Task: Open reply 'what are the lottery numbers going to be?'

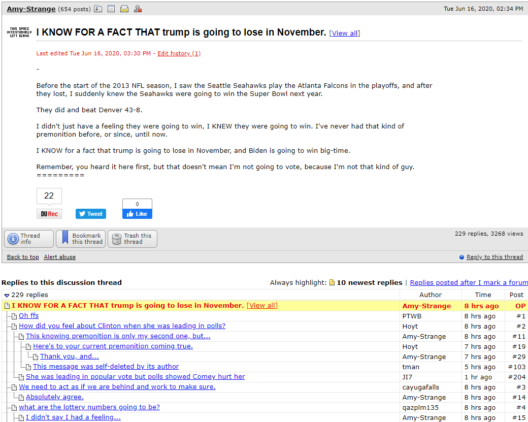Action: point(89,407)
